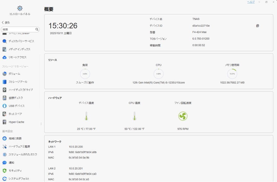Open USB デバイス menu entry
Screen dimensions: 277x182
point(17,106)
